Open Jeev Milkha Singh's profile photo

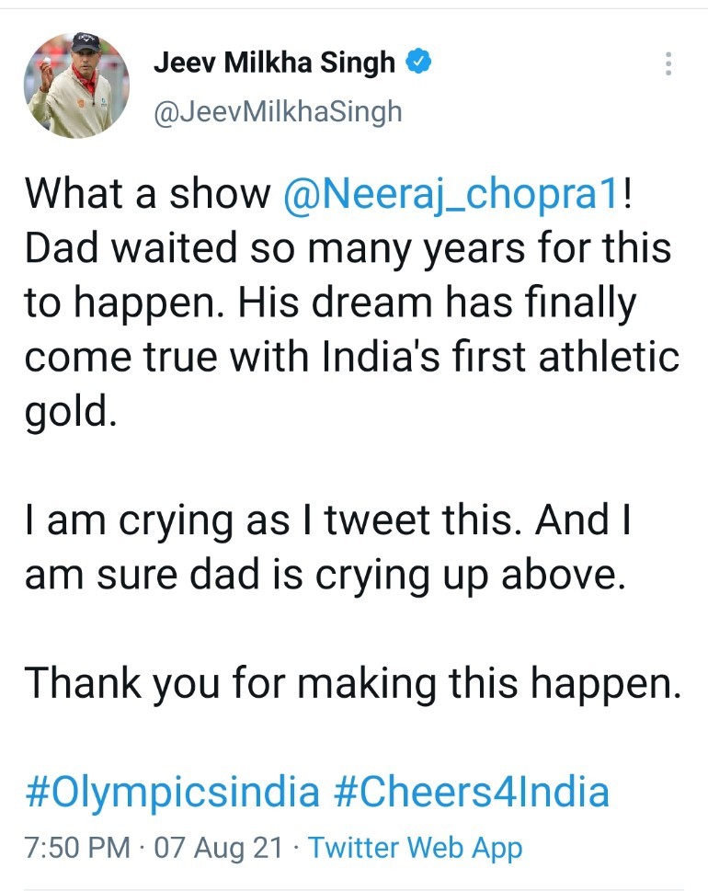(x=76, y=86)
